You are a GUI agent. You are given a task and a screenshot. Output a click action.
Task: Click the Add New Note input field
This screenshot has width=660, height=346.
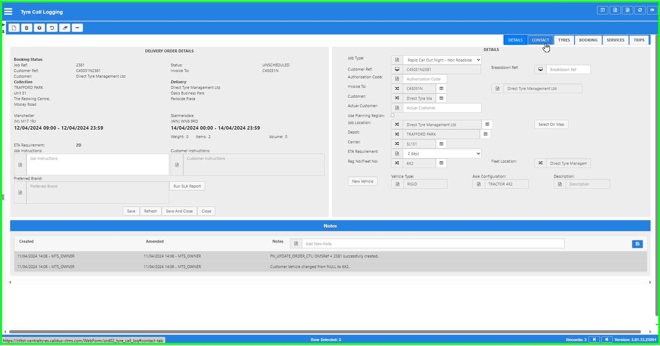(433, 244)
